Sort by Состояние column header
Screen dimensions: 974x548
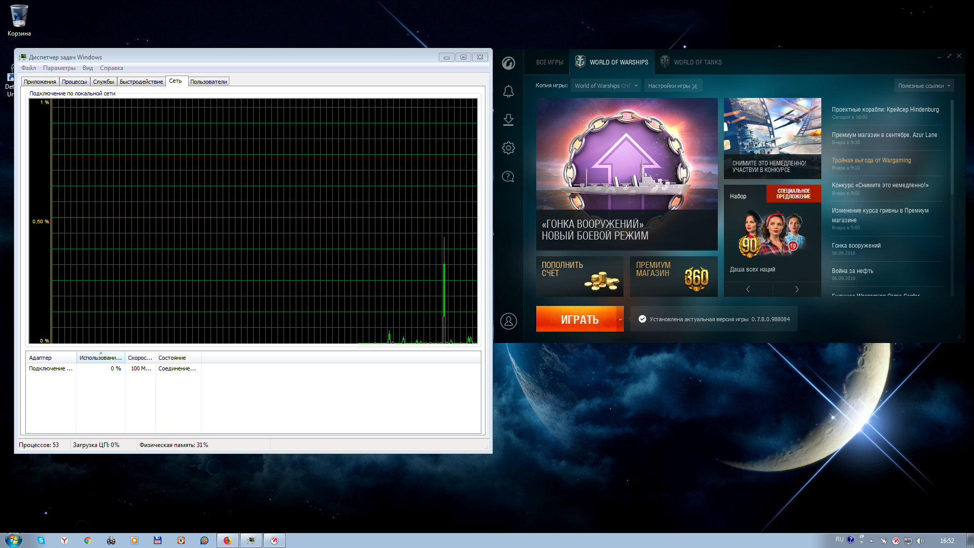pos(178,358)
